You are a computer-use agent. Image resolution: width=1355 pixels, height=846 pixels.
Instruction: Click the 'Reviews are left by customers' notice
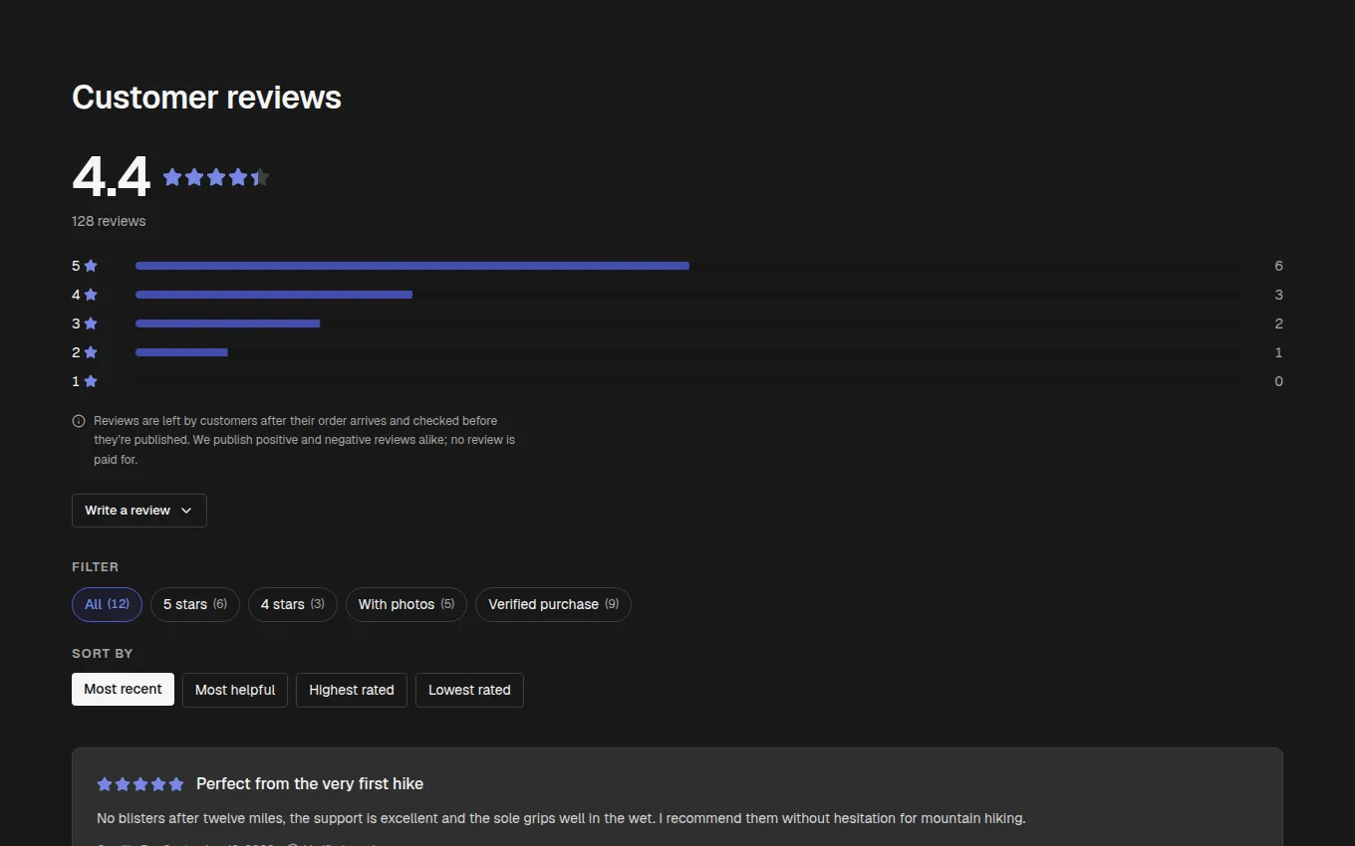[304, 440]
